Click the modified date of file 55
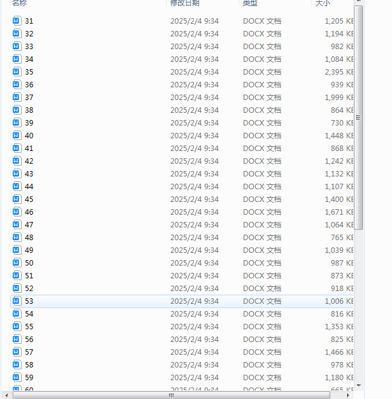The image size is (392, 399). (x=194, y=326)
